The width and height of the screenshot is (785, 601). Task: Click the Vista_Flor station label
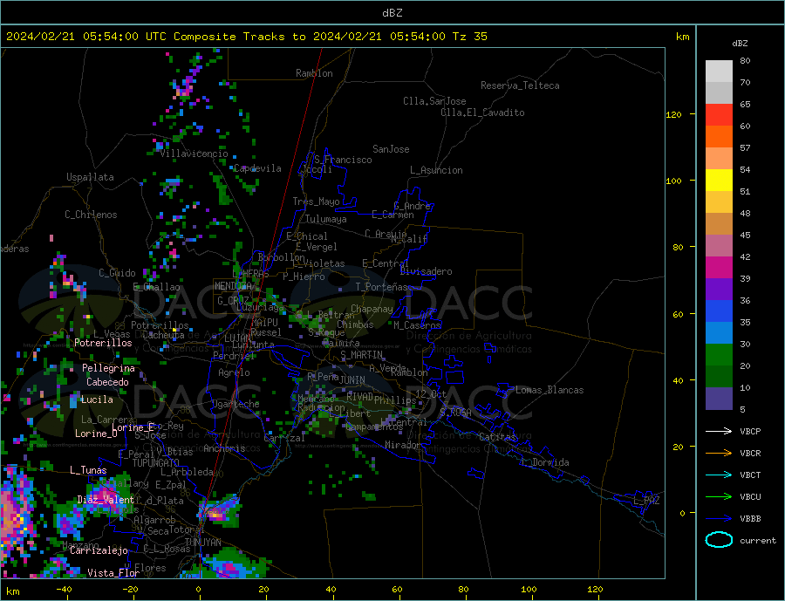pos(113,573)
